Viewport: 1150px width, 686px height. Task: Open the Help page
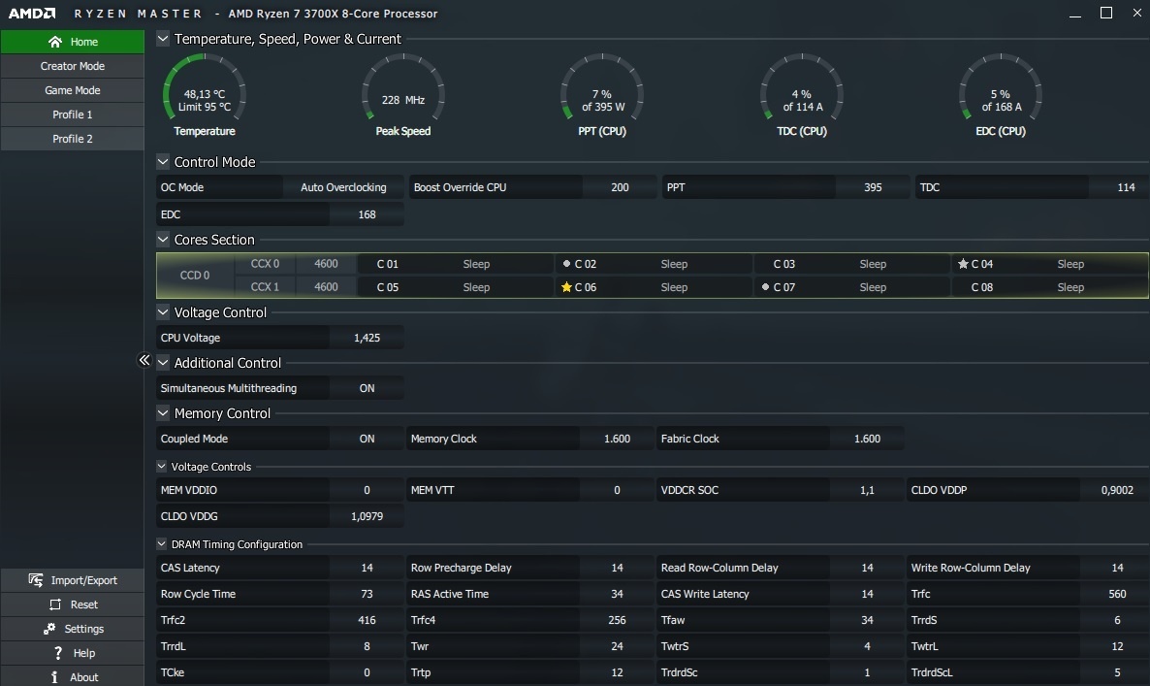point(73,653)
